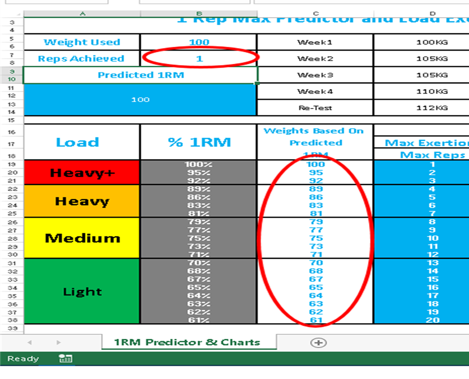
Task: Select the circled Reps Achieved value cell
Action: (x=199, y=58)
